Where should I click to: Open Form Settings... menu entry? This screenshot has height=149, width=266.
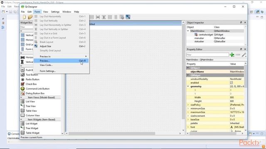tap(61, 71)
